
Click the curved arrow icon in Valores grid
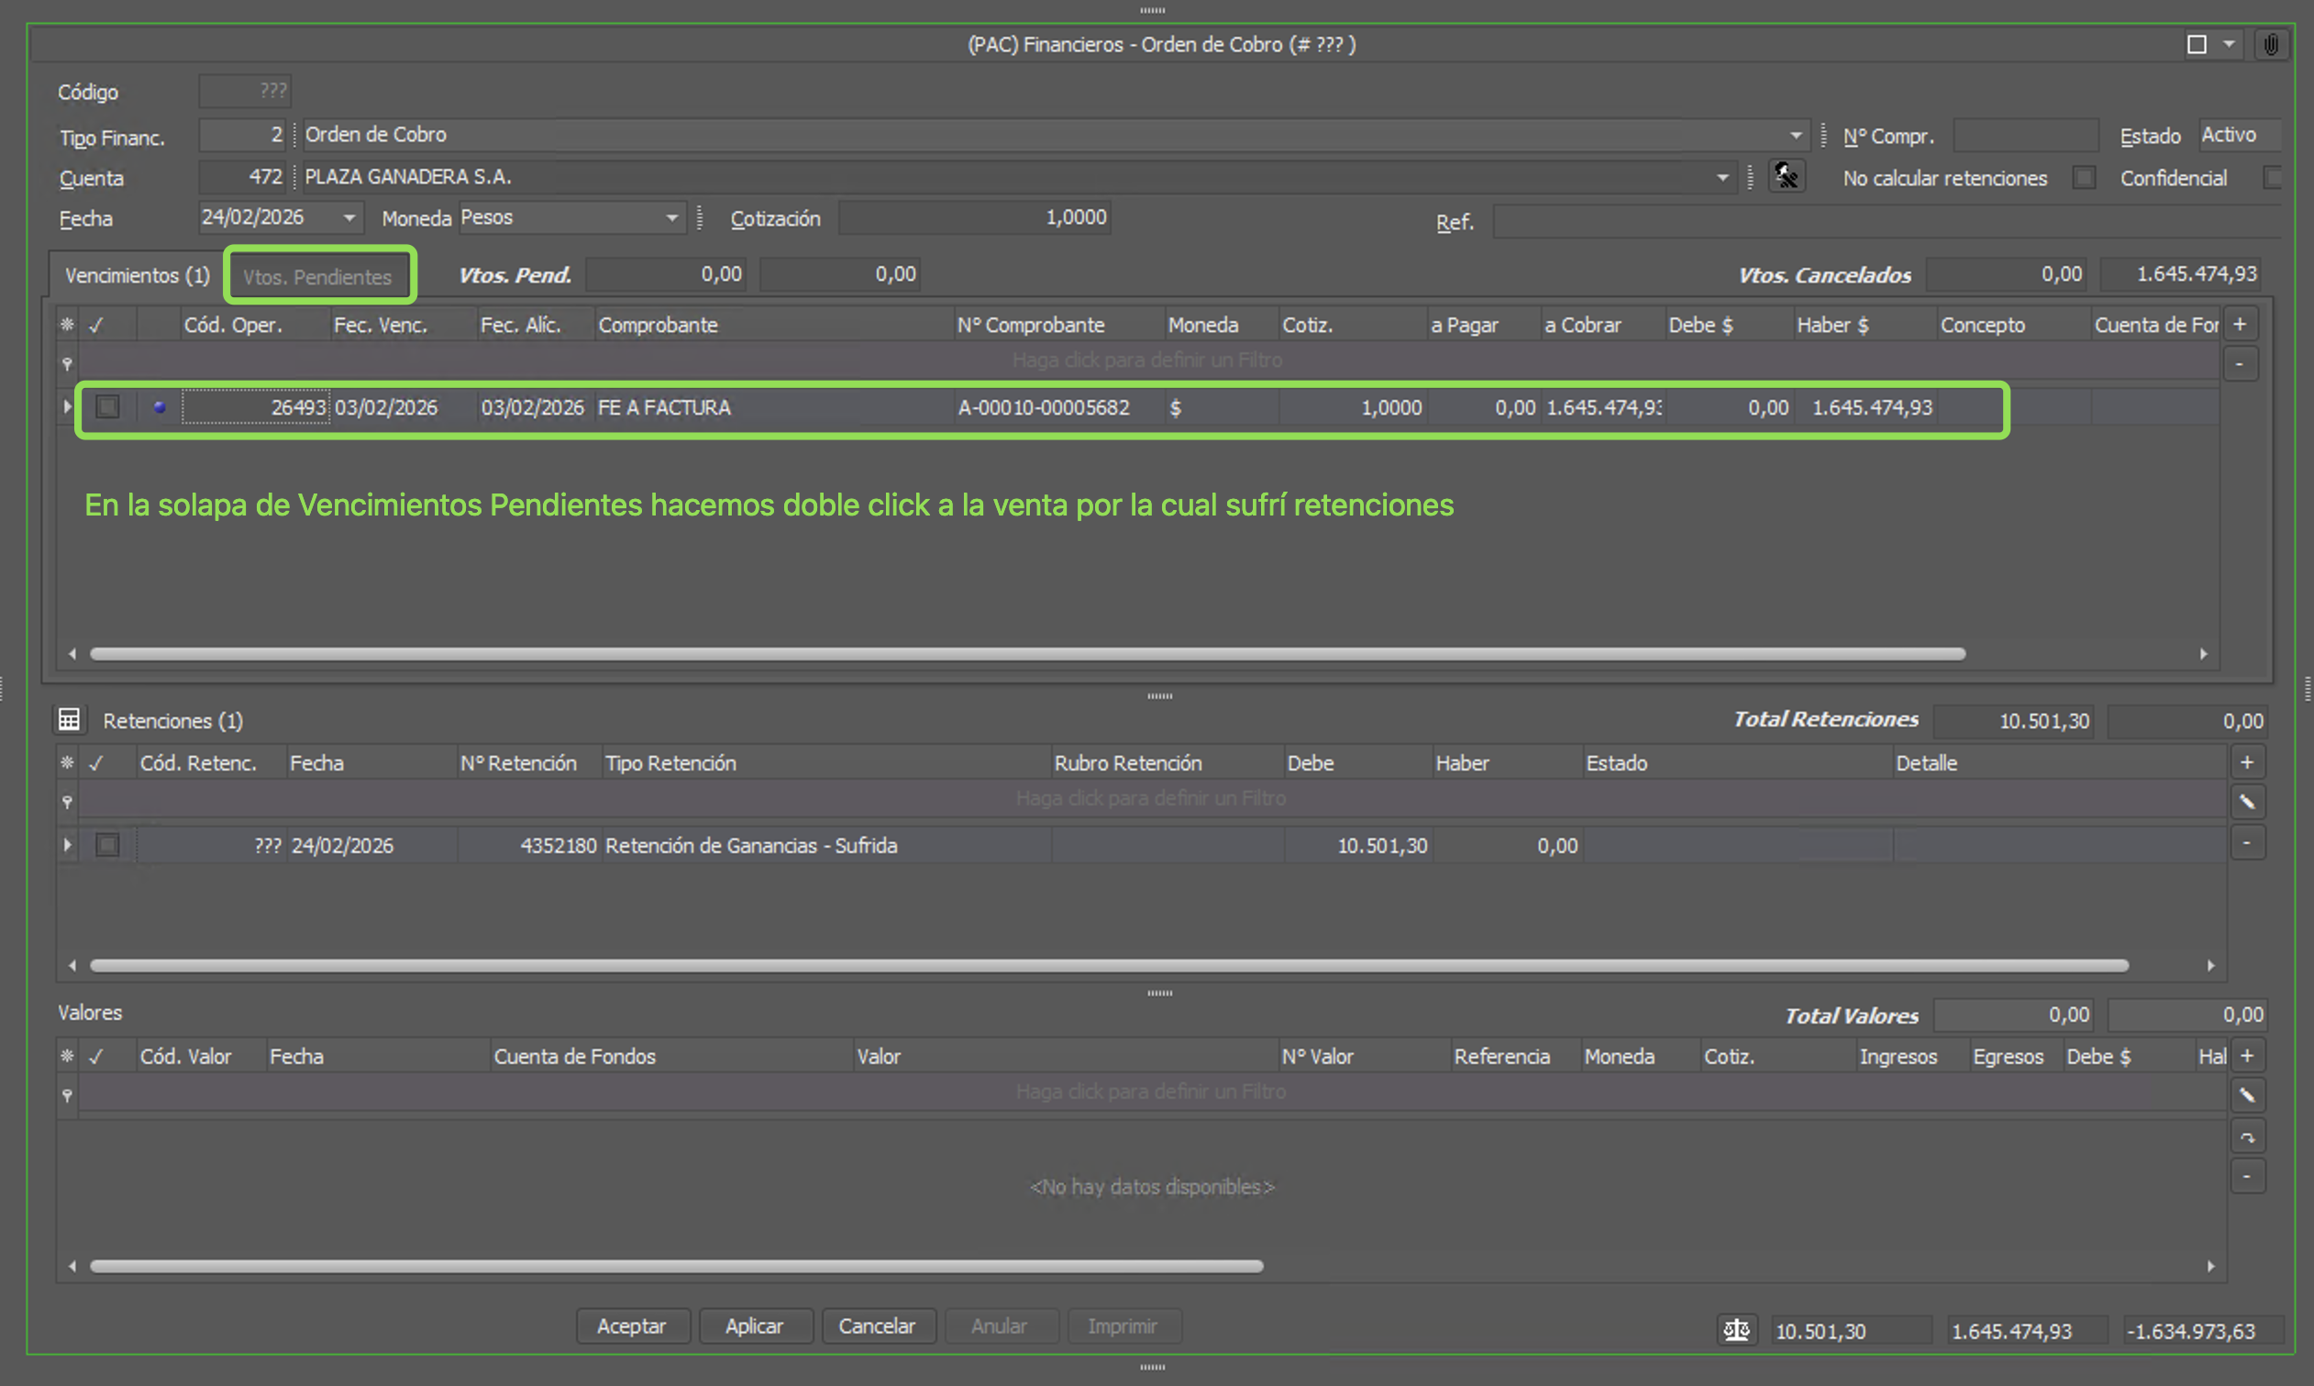pyautogui.click(x=2247, y=1137)
